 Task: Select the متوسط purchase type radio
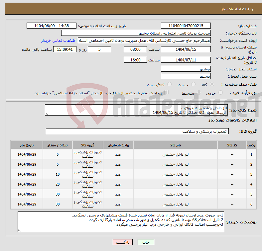(199, 92)
